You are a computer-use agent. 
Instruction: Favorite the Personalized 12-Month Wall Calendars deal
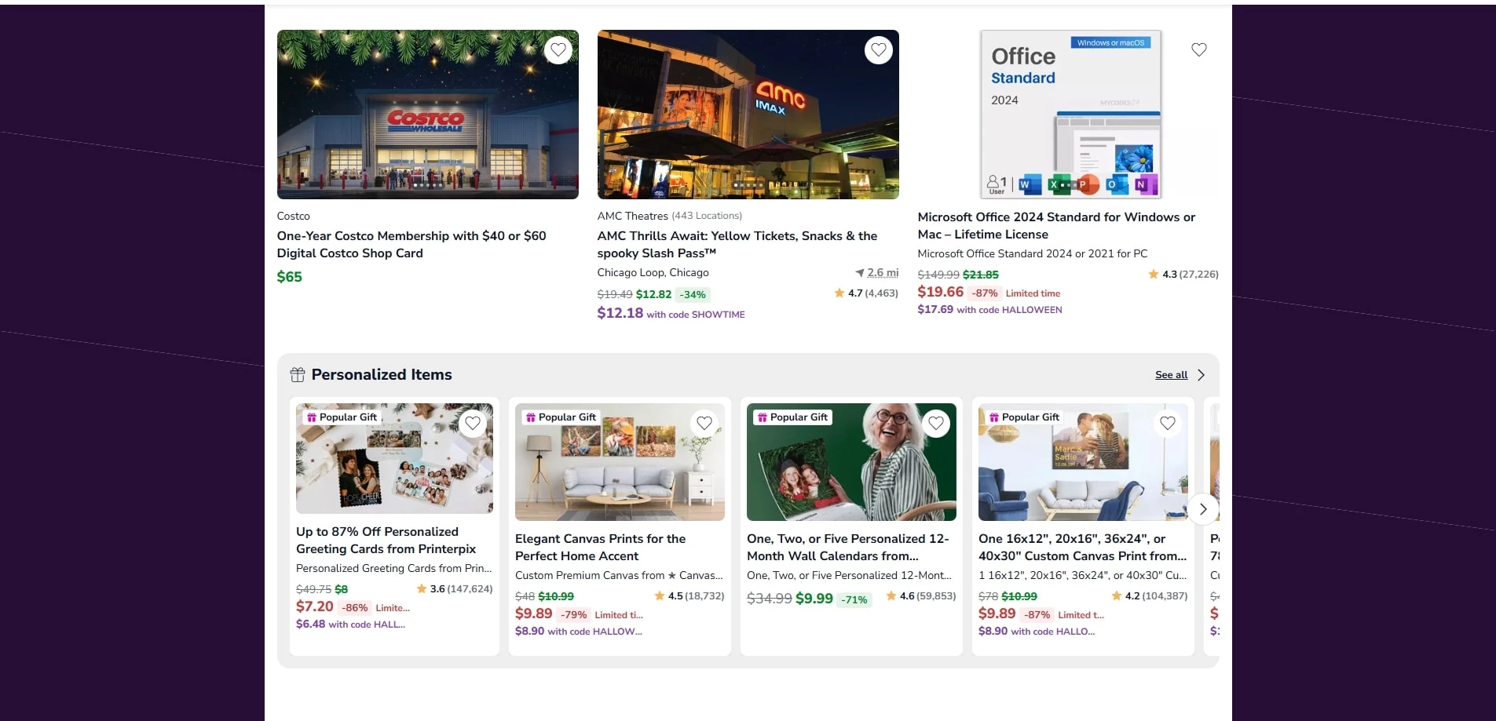935,423
